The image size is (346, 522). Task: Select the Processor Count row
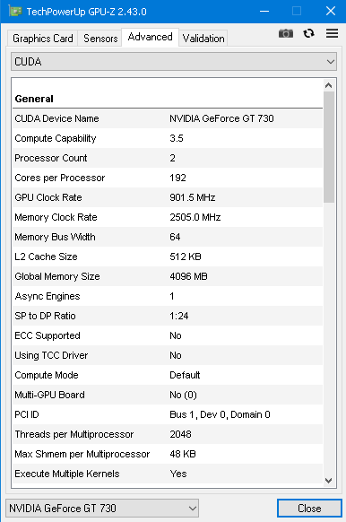pos(168,158)
